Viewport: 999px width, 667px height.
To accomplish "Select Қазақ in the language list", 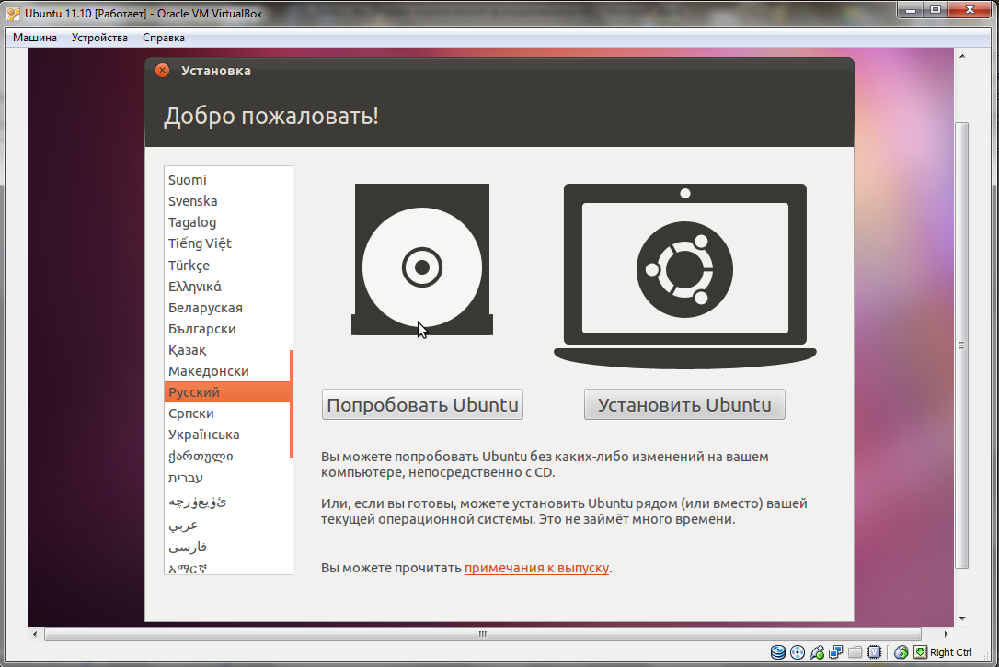I will [x=227, y=350].
